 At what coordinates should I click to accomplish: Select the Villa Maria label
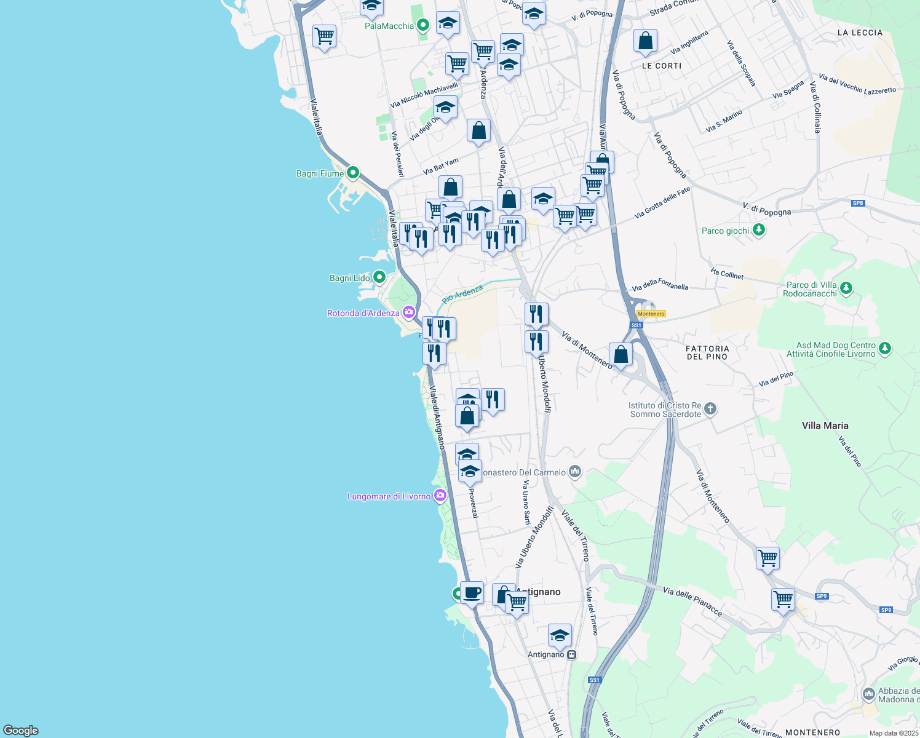(825, 426)
